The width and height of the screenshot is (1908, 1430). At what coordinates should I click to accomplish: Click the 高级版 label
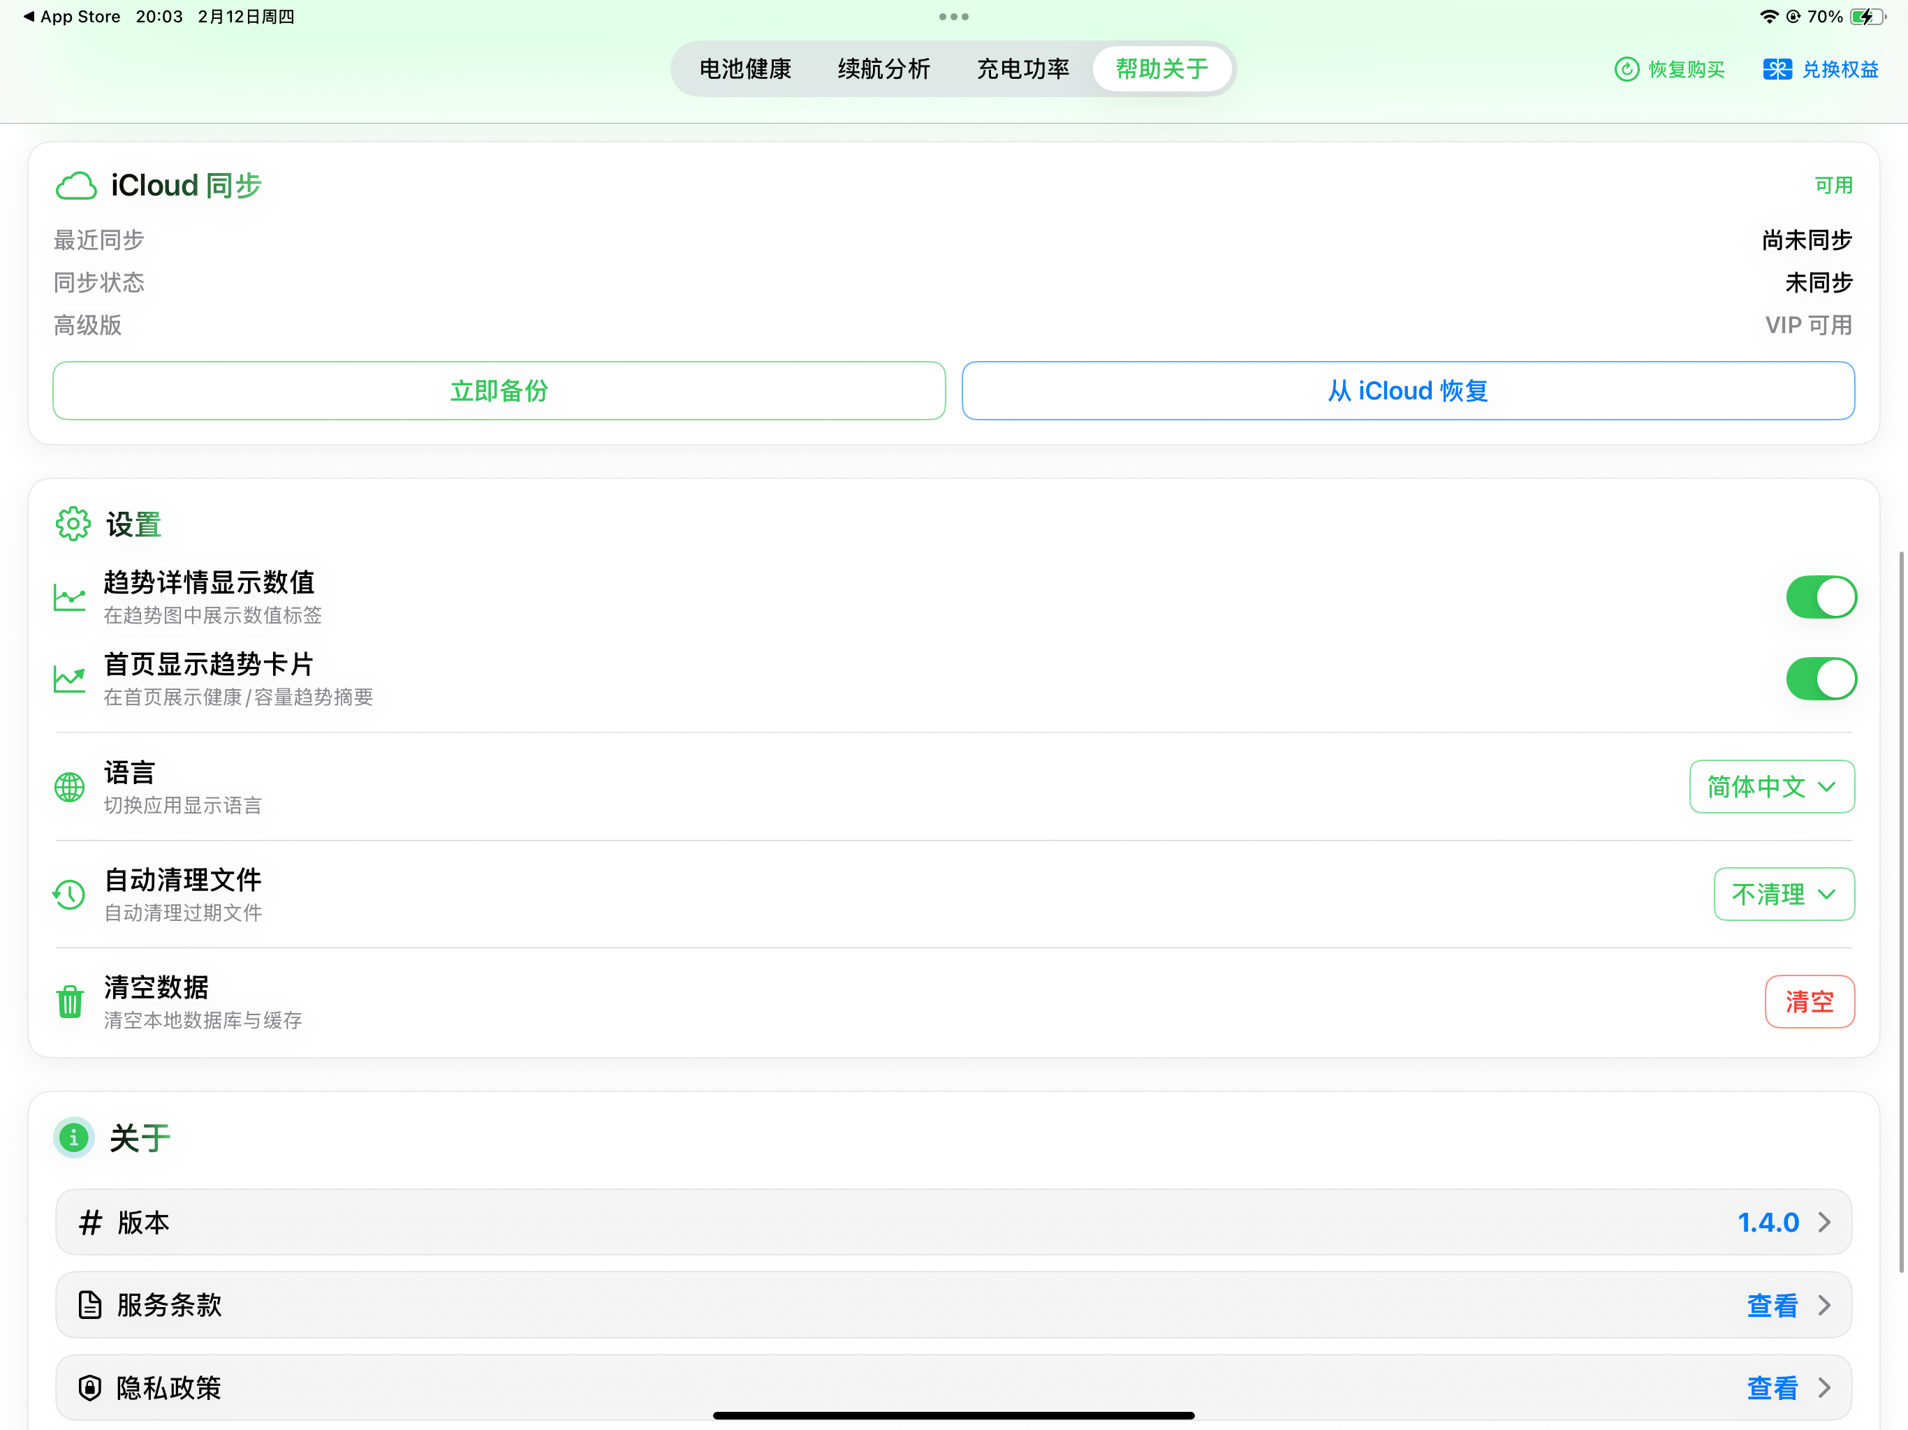[88, 325]
